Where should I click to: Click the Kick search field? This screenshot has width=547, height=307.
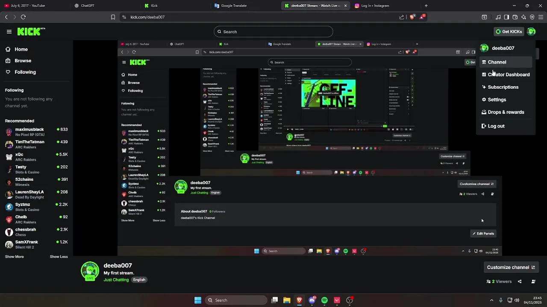[273, 32]
